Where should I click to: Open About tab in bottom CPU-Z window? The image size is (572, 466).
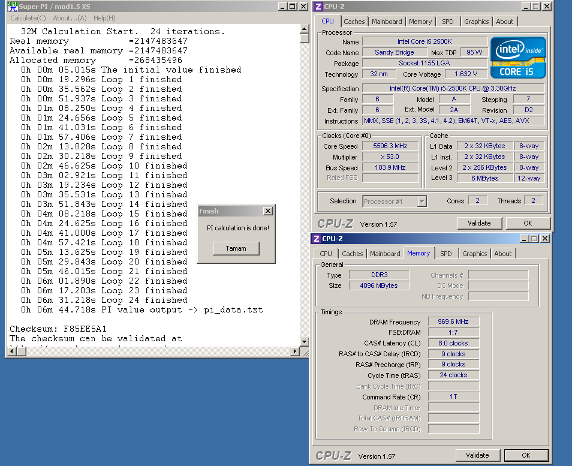[x=502, y=254]
